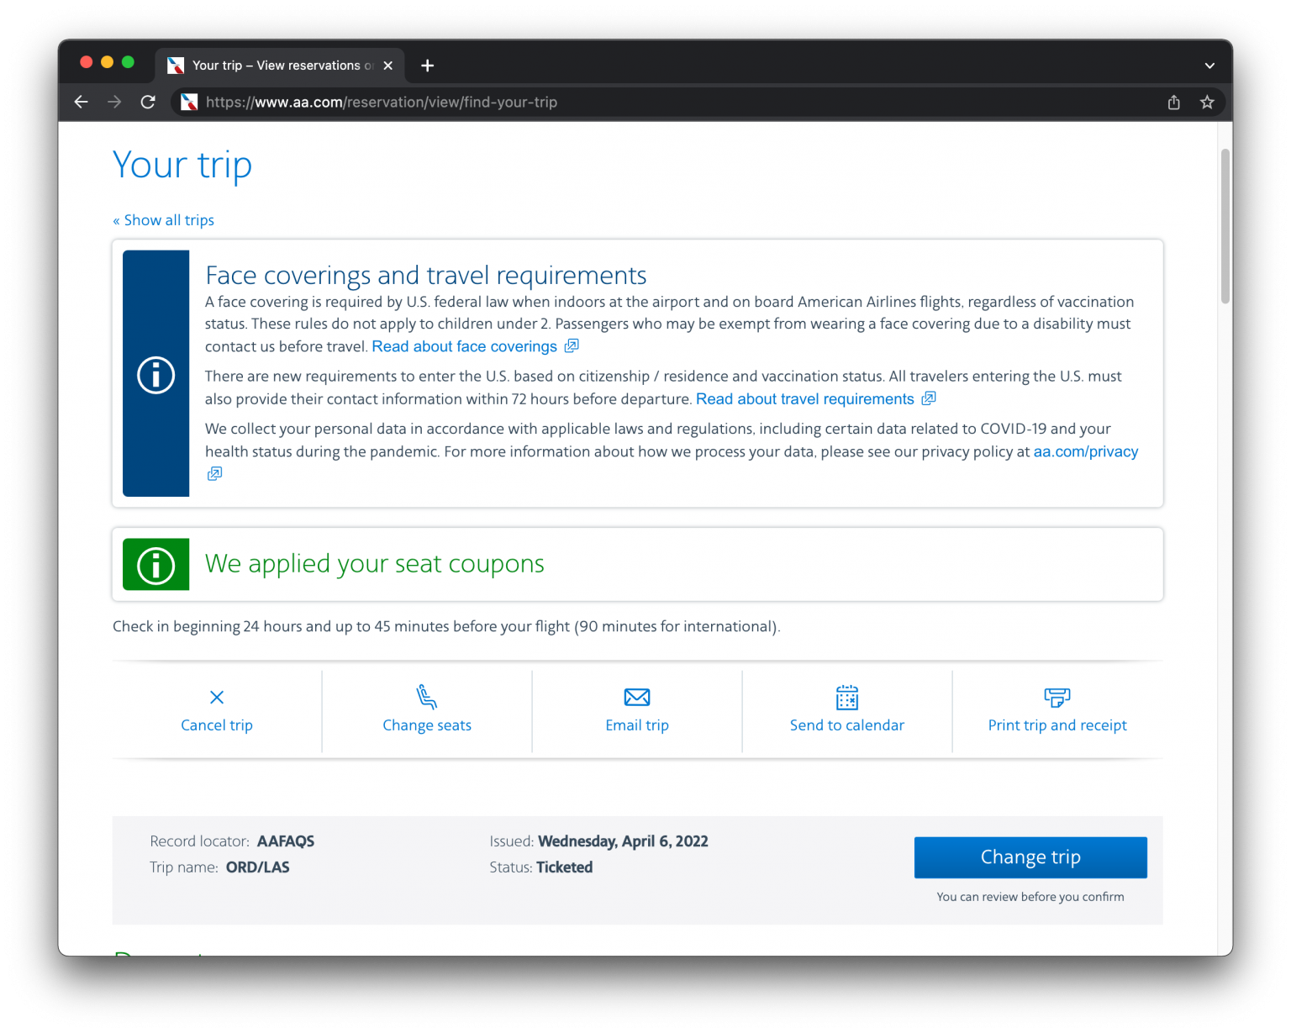Click Read about travel requirements link

[x=804, y=398]
